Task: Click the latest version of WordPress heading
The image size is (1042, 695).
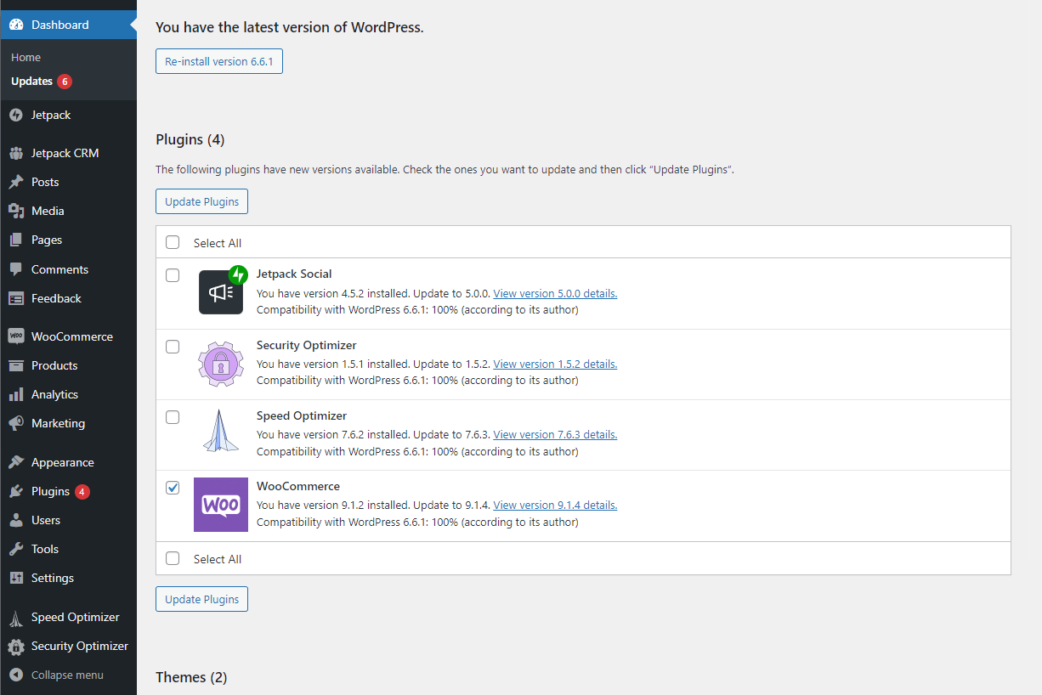Action: tap(290, 27)
